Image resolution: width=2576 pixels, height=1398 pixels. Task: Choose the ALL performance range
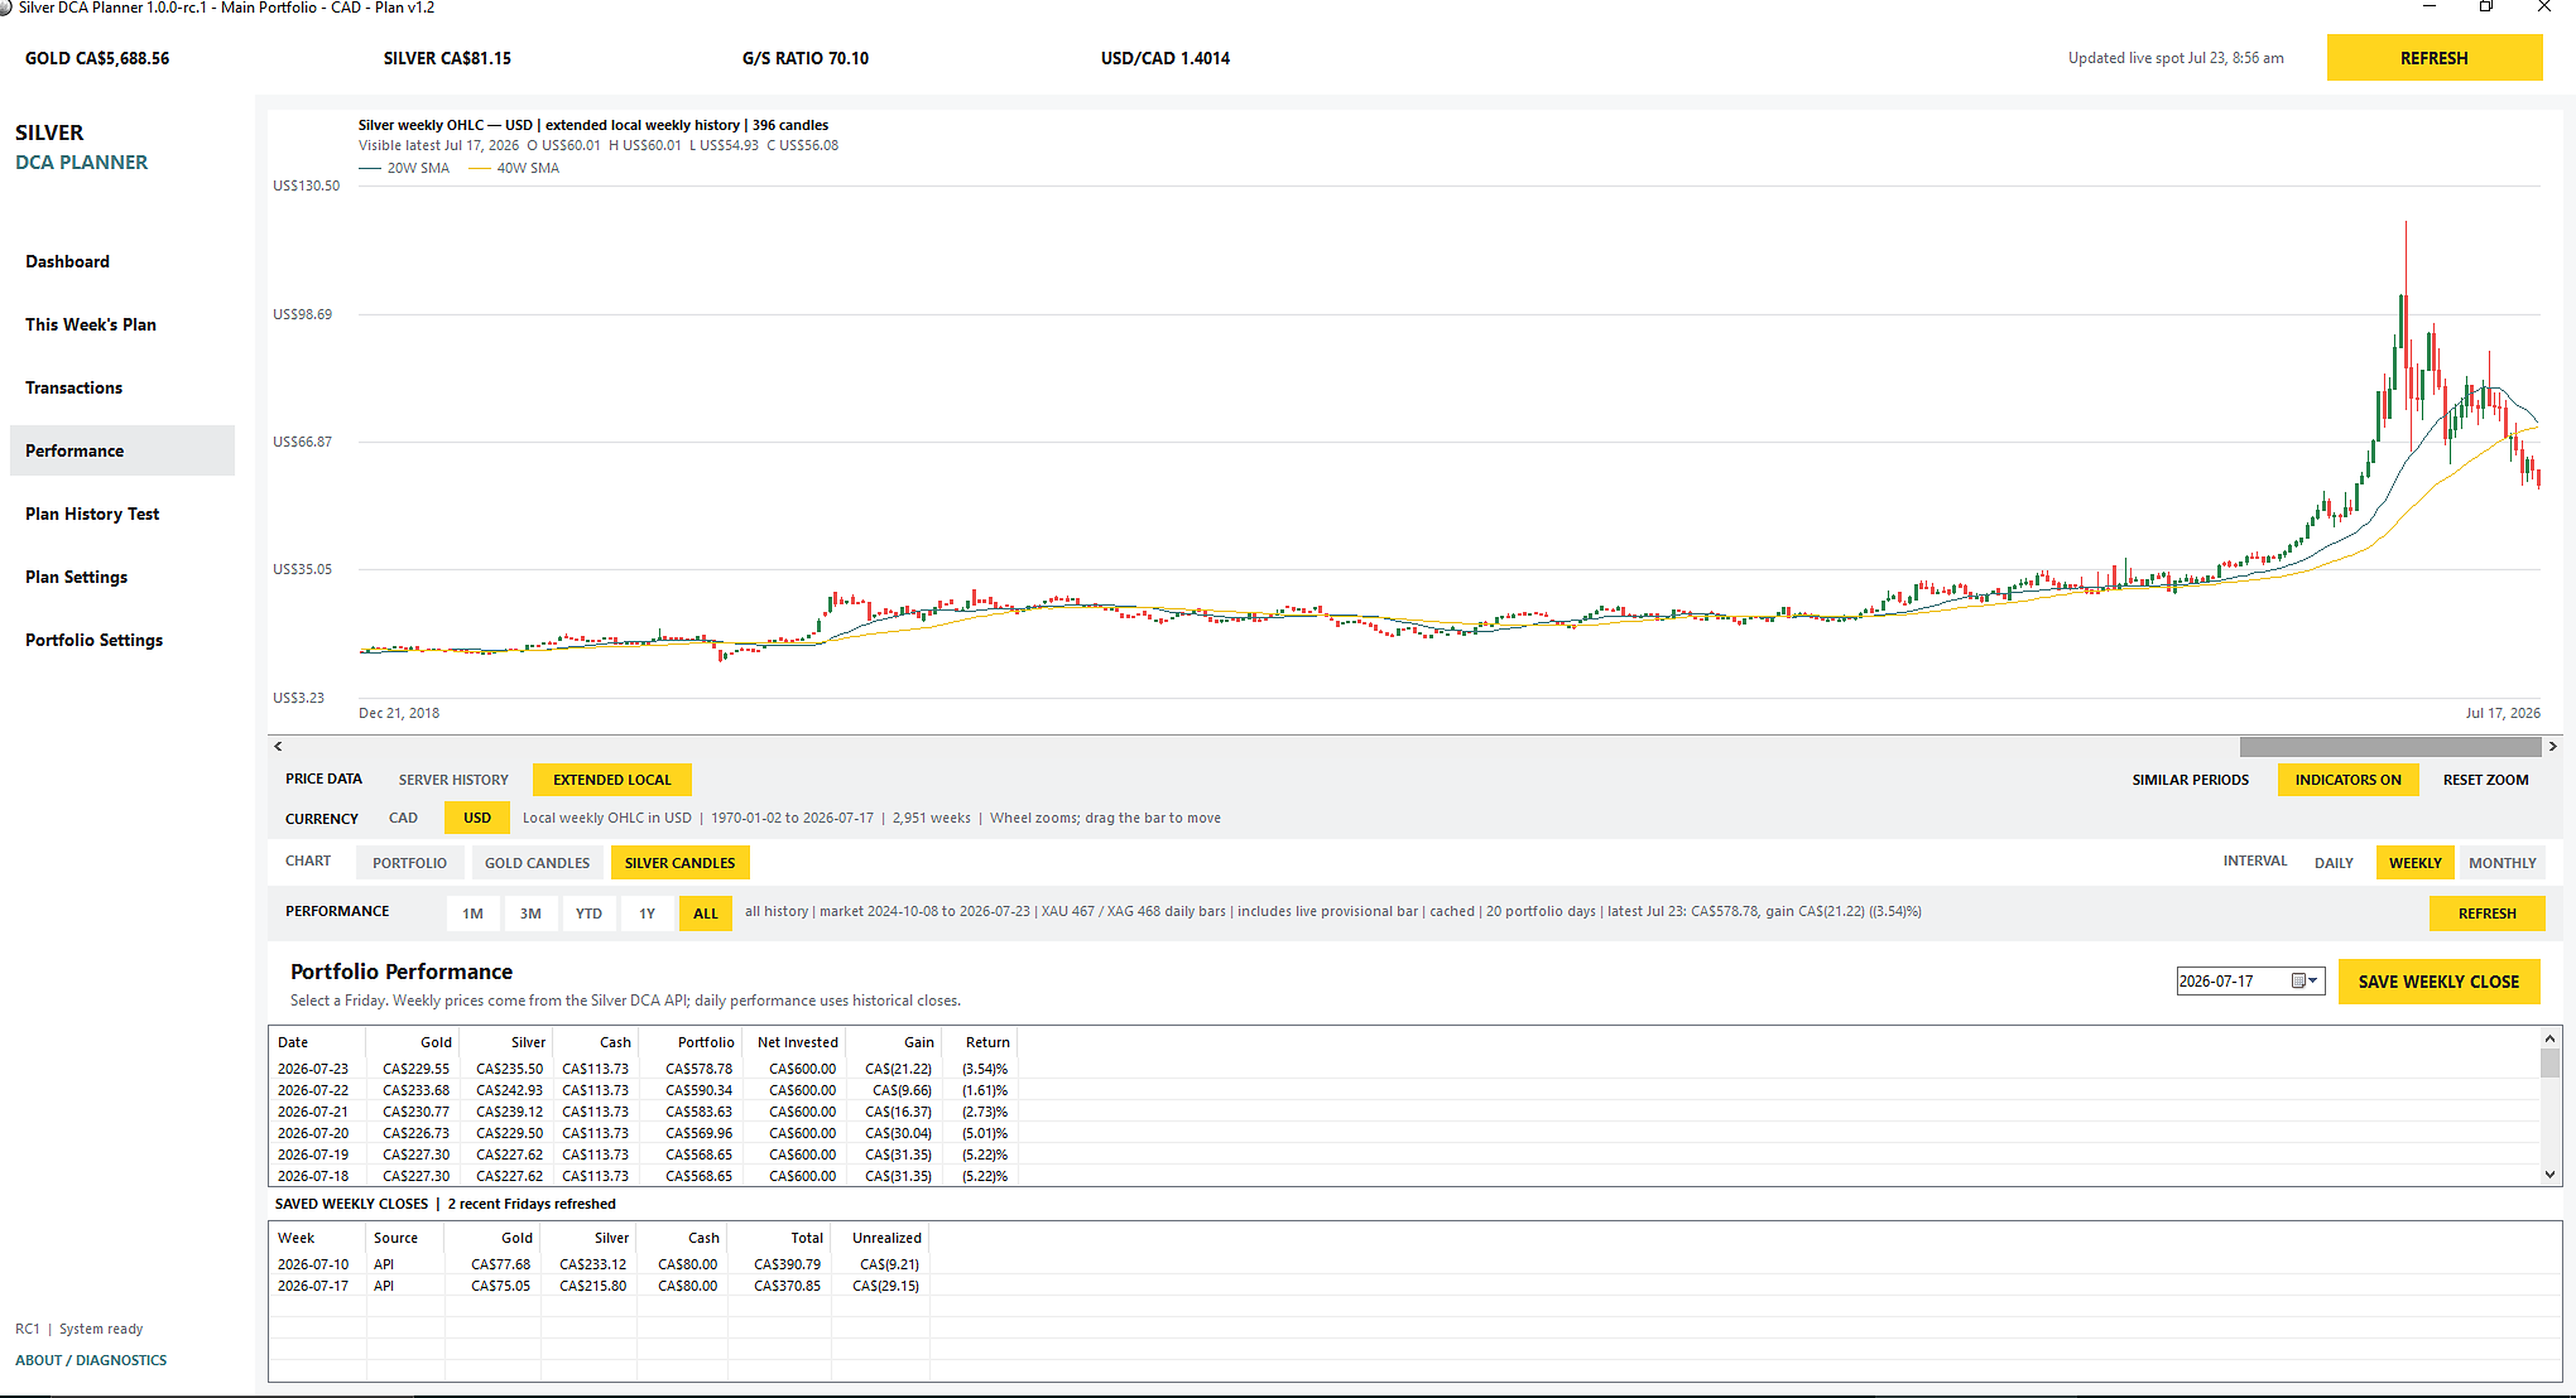[x=705, y=912]
